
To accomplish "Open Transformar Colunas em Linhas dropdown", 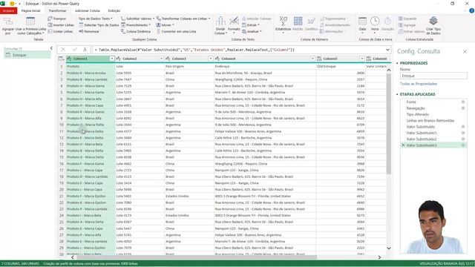I will pyautogui.click(x=183, y=19).
